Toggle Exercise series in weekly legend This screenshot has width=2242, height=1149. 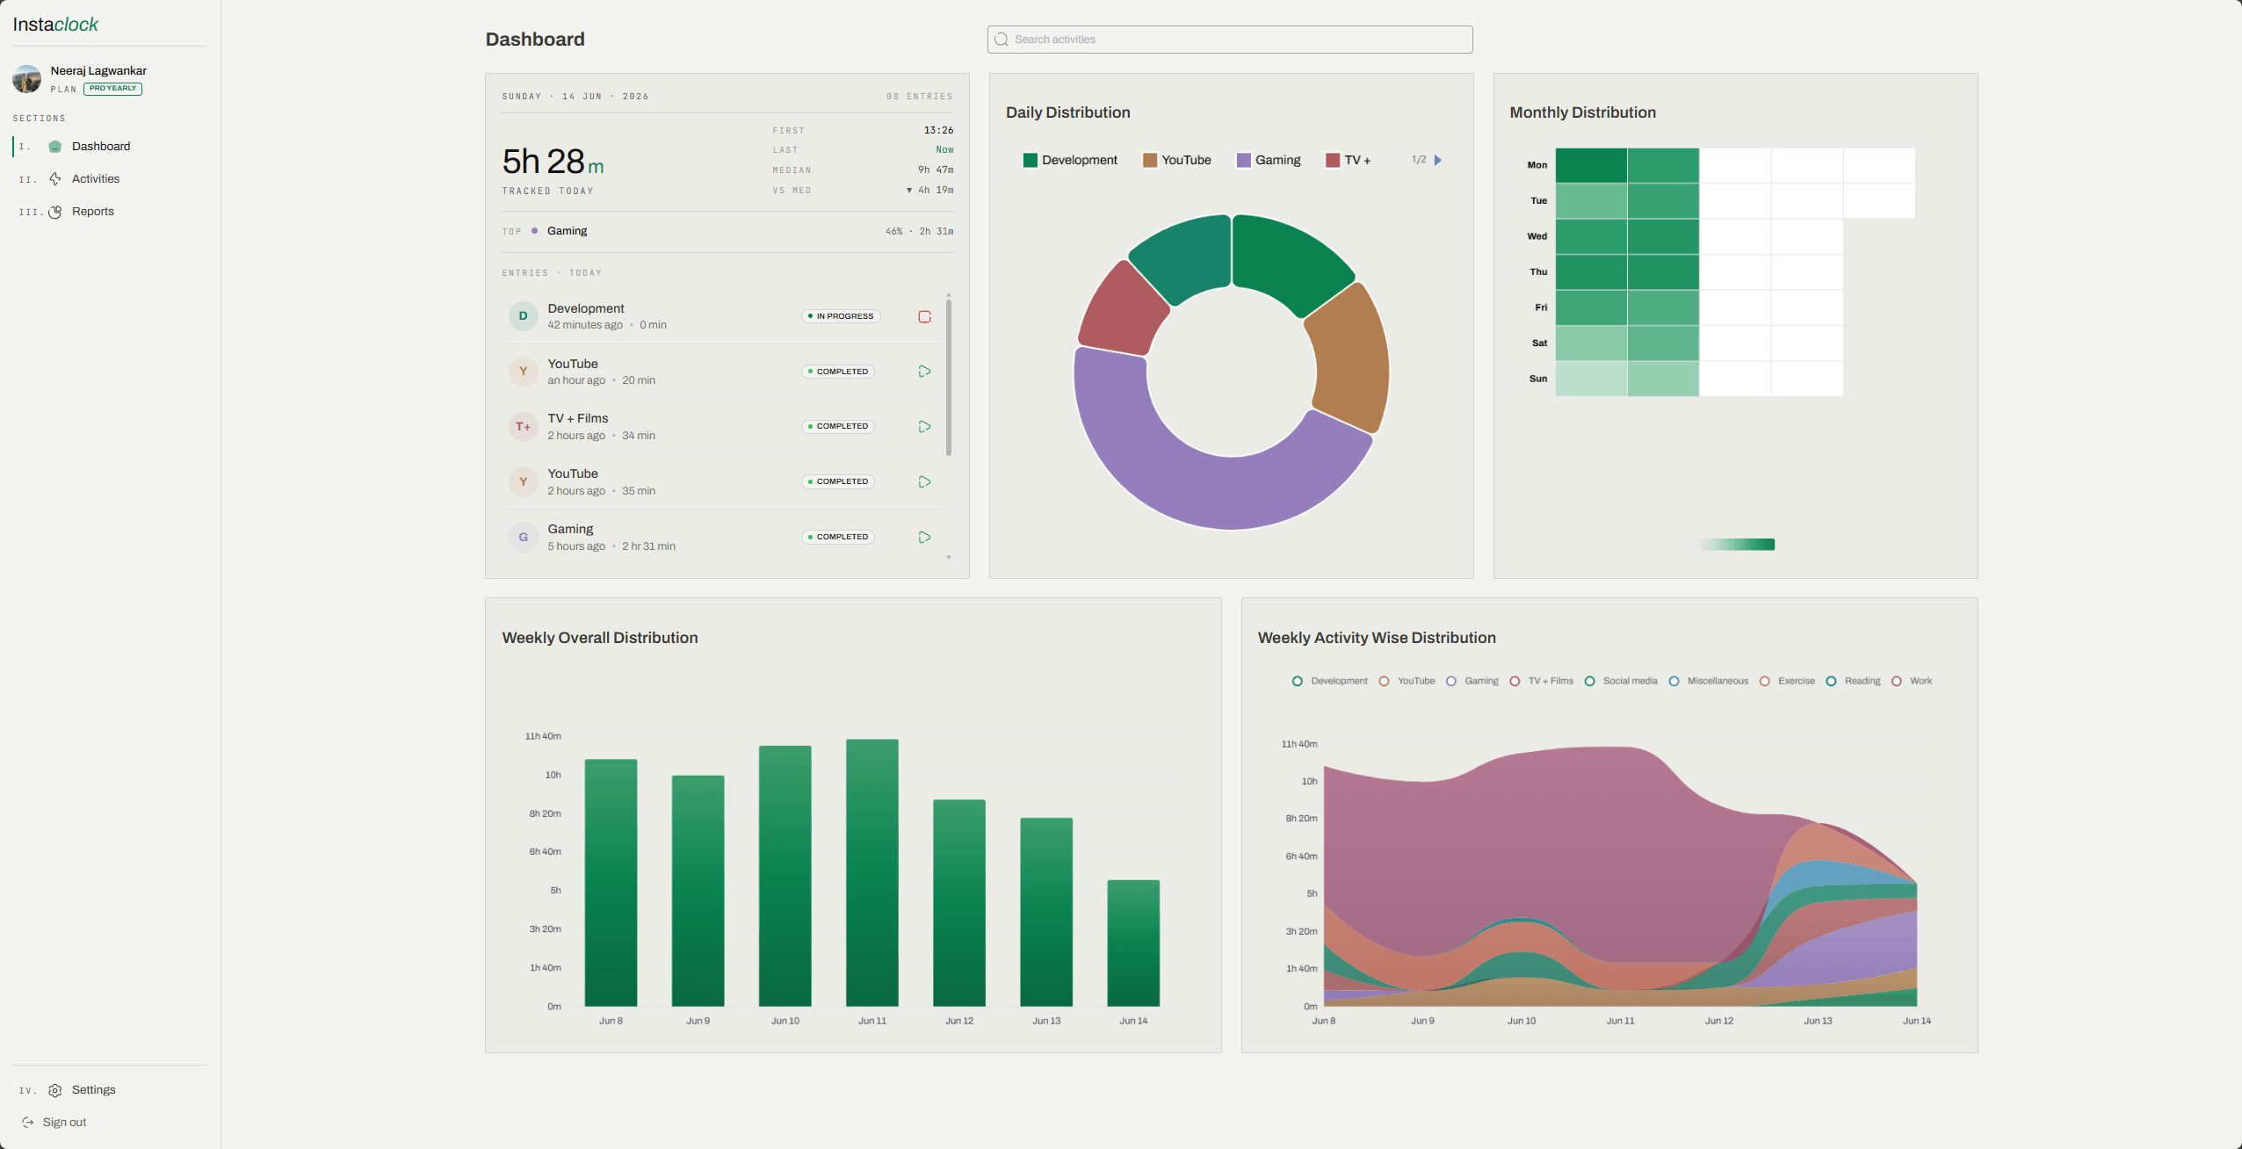(x=1787, y=681)
